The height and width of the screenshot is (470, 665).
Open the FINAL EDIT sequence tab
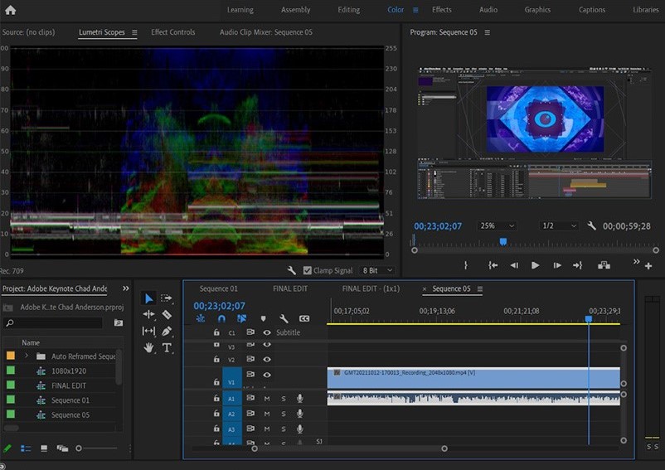click(x=289, y=288)
